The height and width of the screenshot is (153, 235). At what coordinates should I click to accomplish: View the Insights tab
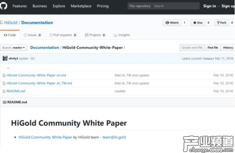122,35
